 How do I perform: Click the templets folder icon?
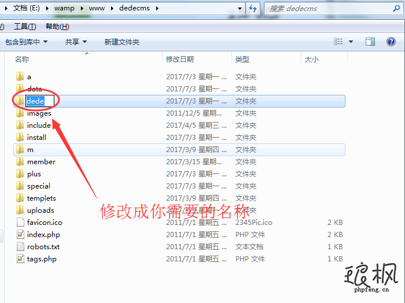pos(20,198)
